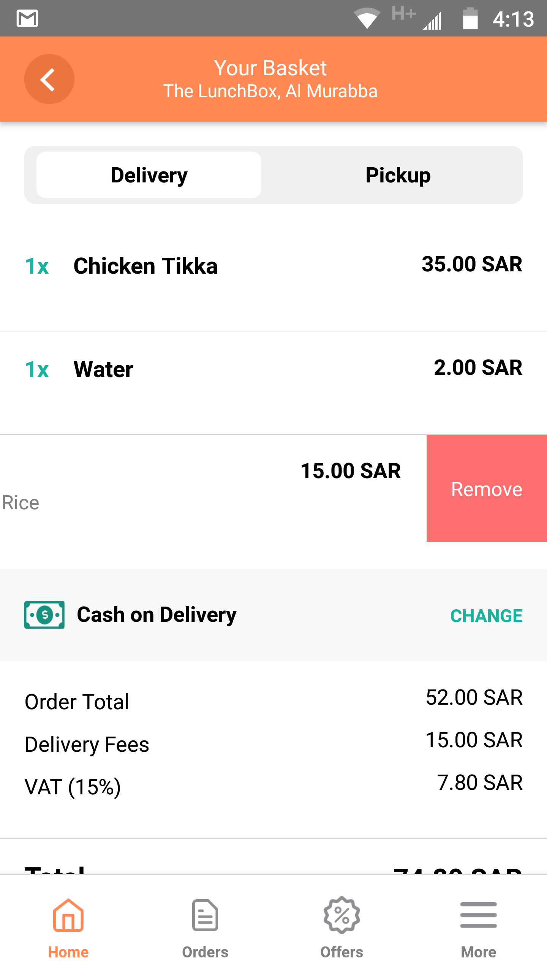Tap the Cash on Delivery label
The width and height of the screenshot is (547, 973).
tap(157, 615)
